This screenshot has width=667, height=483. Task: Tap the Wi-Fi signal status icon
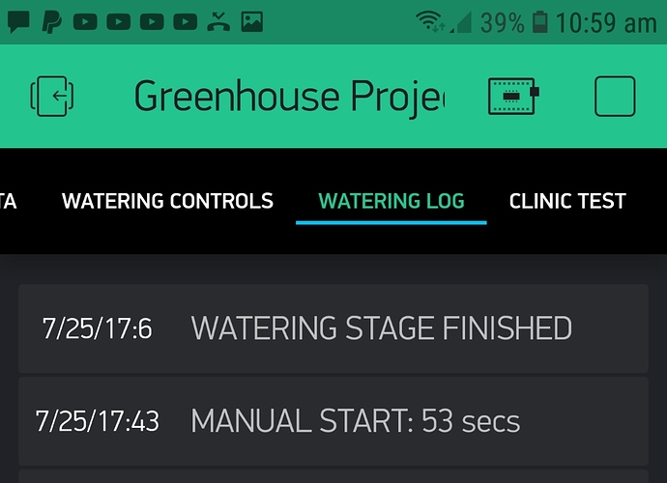tap(430, 21)
